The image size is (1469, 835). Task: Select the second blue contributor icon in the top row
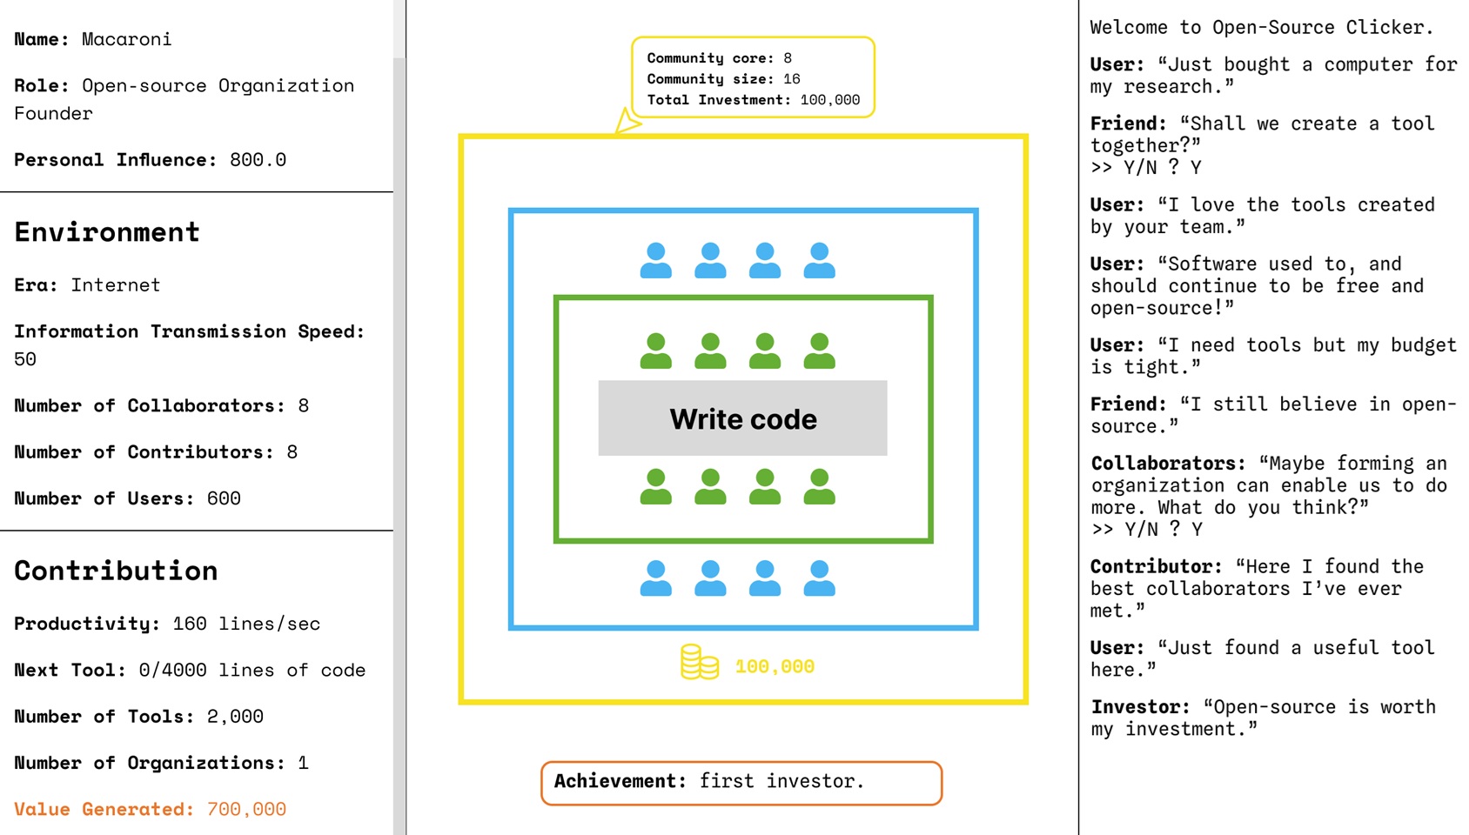(710, 261)
